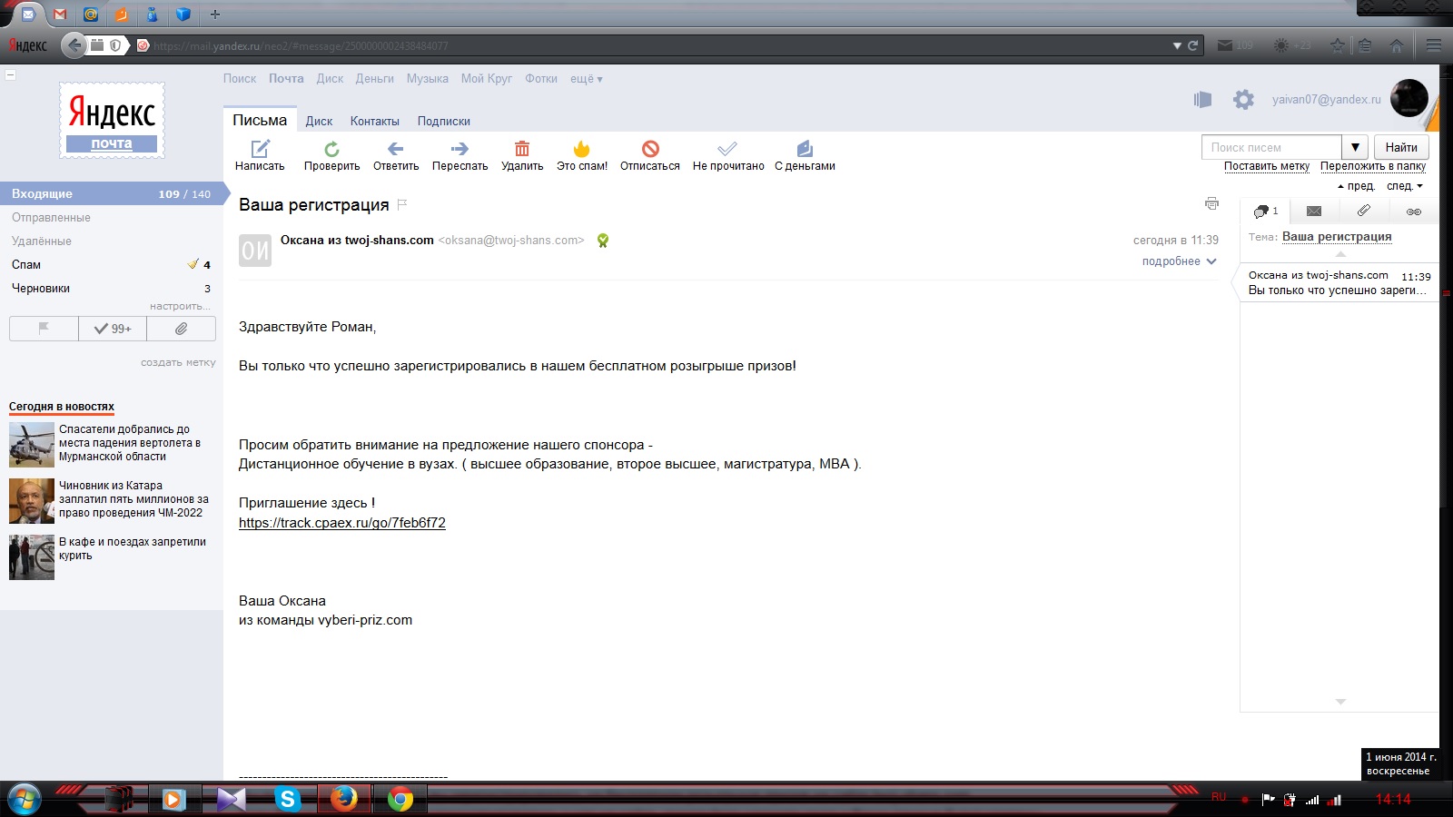Viewport: 1453px width, 817px height.
Task: Switch to the Диск tab
Action: [319, 121]
